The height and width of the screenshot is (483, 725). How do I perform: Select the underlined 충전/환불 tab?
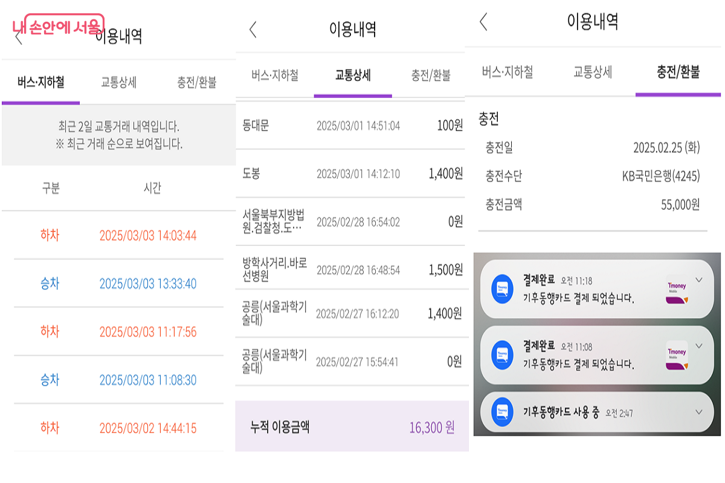[678, 73]
